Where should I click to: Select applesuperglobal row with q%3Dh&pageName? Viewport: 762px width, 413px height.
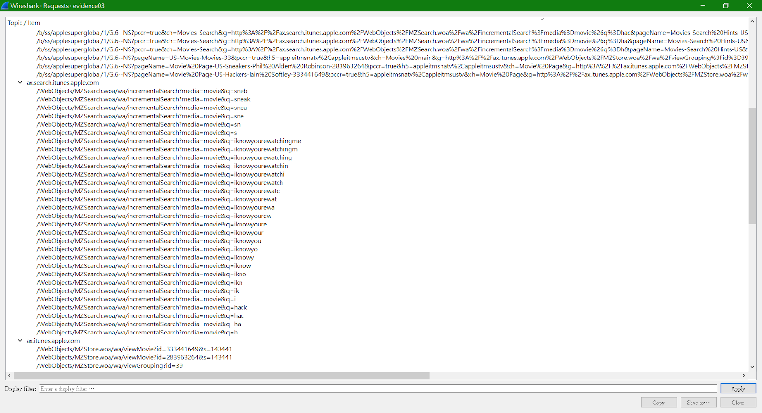pos(392,49)
